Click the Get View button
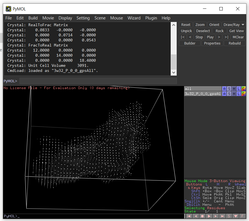Image resolution: width=249 pixels, height=221 pixels. (236, 31)
